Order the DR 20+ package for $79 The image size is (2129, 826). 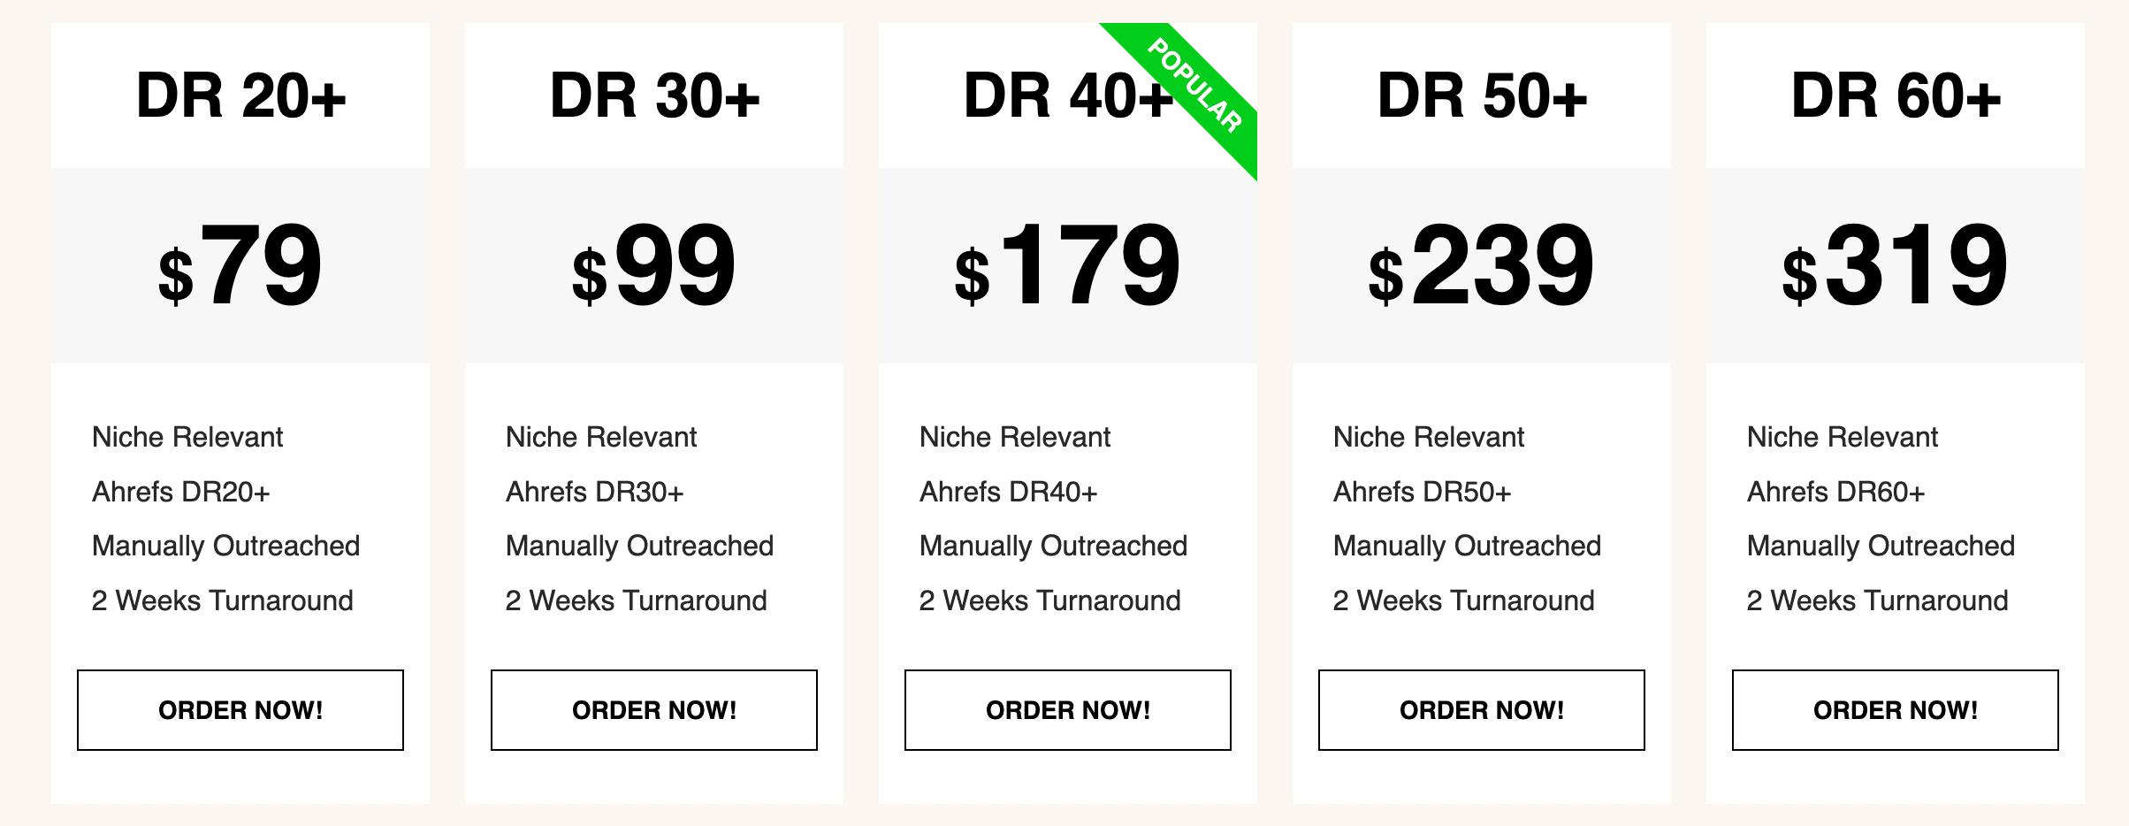[x=240, y=710]
